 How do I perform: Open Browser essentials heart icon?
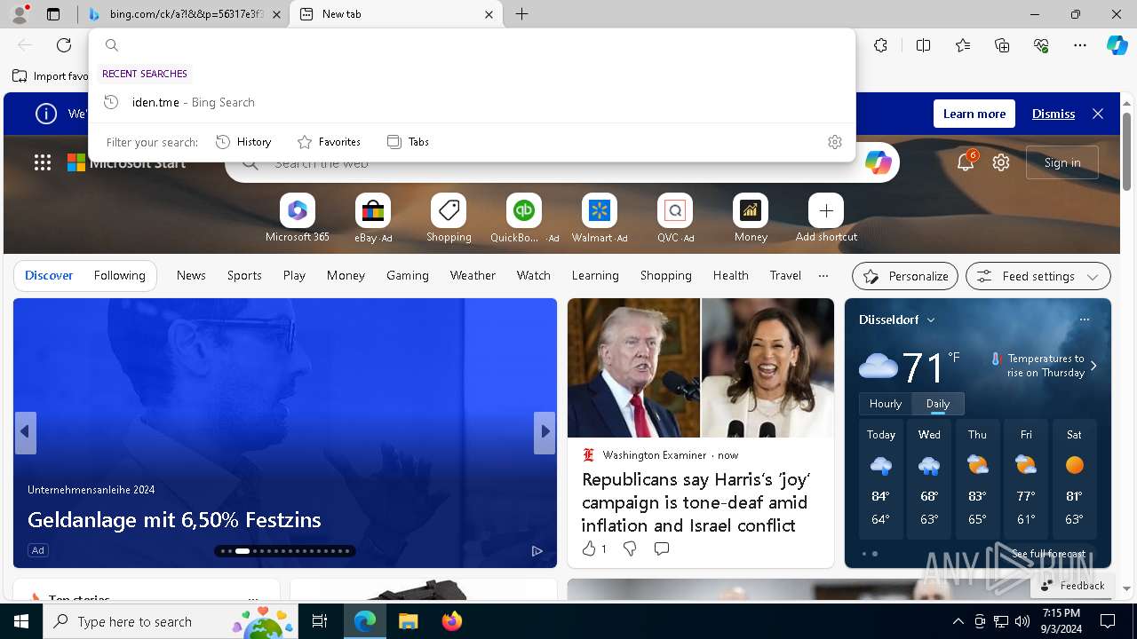point(1041,45)
